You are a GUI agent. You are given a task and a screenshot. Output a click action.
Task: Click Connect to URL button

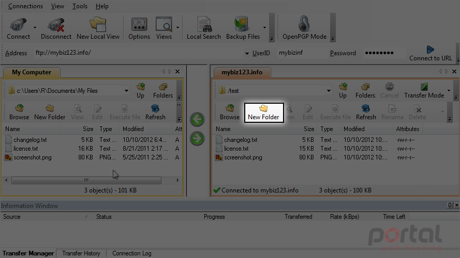(x=431, y=53)
